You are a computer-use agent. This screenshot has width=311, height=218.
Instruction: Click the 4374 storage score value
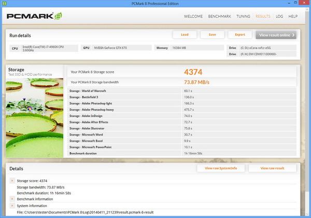193,72
